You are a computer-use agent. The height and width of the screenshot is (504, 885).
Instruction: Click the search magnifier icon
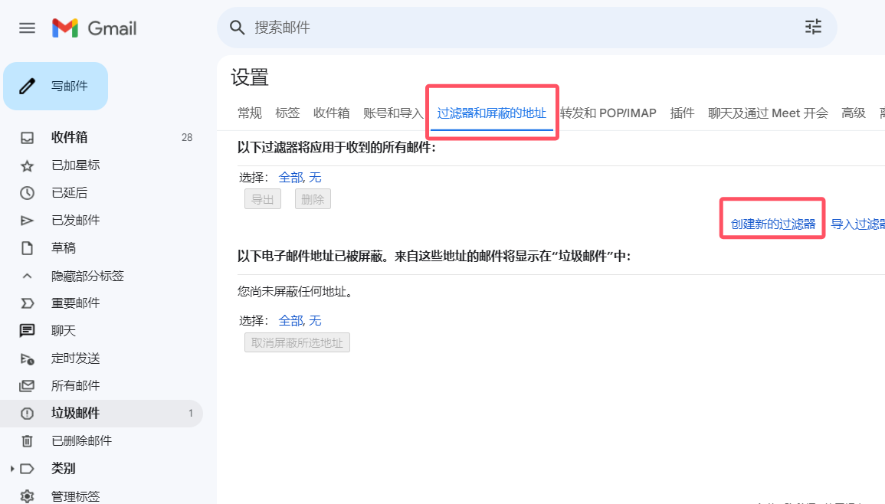click(237, 27)
